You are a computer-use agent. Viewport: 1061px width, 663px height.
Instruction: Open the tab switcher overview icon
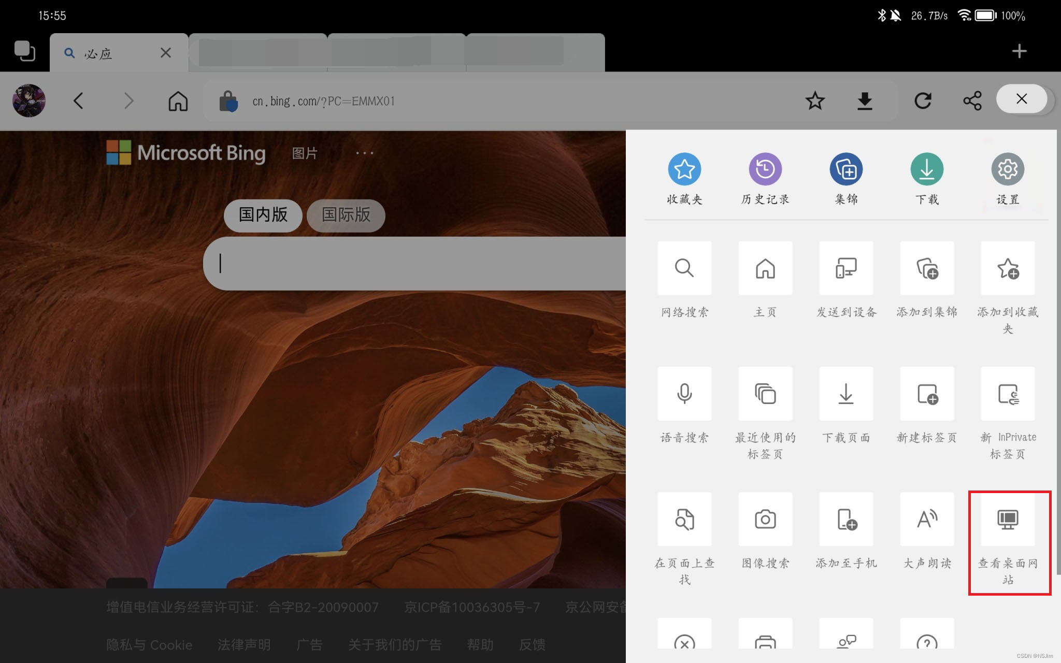24,51
